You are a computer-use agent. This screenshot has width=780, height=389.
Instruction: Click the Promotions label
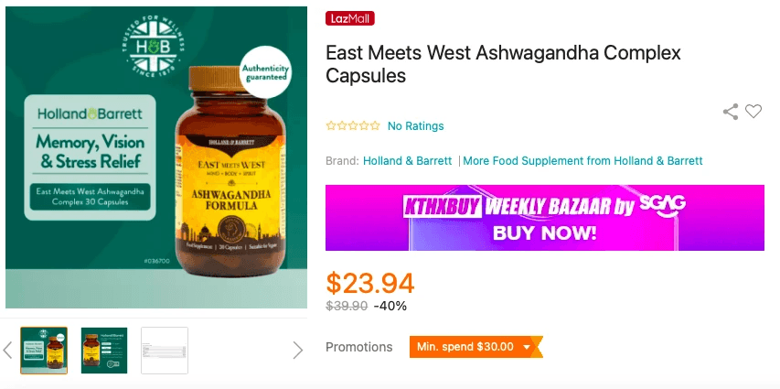click(358, 347)
